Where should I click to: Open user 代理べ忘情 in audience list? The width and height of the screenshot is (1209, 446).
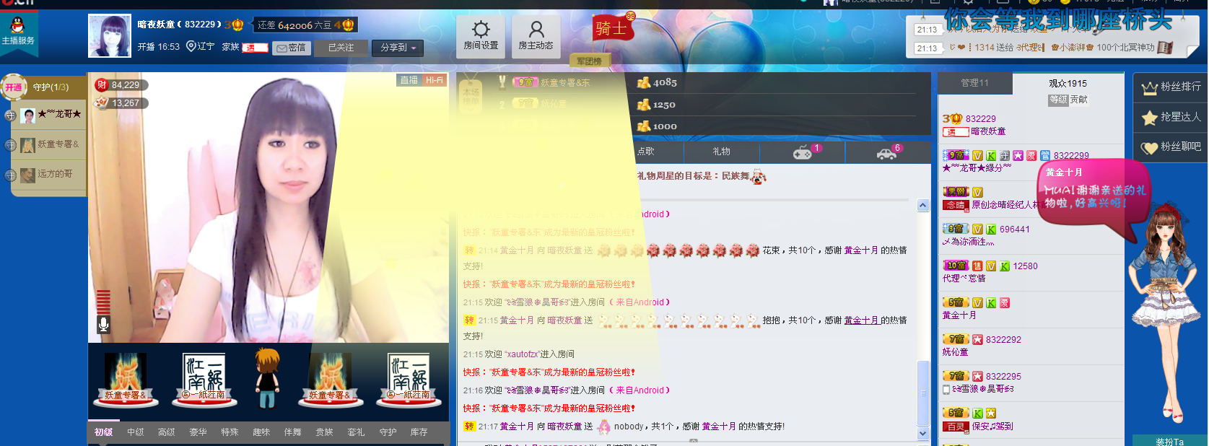click(x=964, y=279)
